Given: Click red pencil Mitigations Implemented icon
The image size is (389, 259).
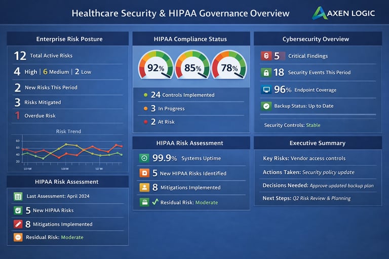Looking at the screenshot, I should pos(18,224).
